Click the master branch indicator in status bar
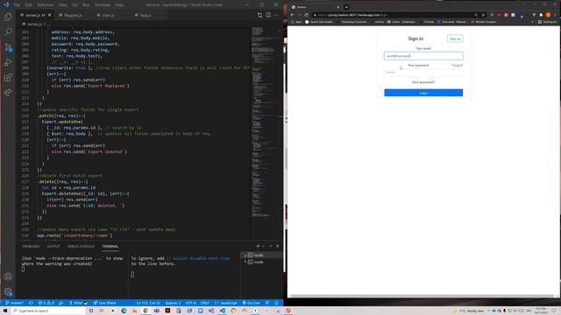Viewport: 561px width, 315px height. (x=14, y=303)
